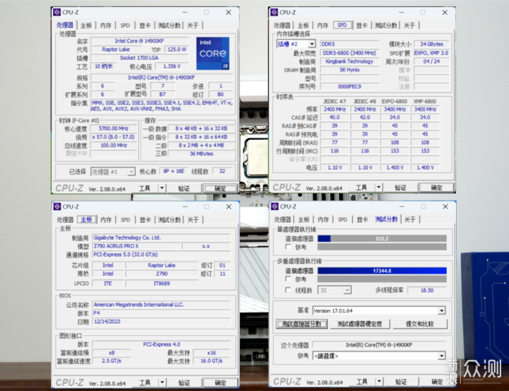
Task: Click CPU-Z title icon in SPD window
Action: click(x=274, y=12)
